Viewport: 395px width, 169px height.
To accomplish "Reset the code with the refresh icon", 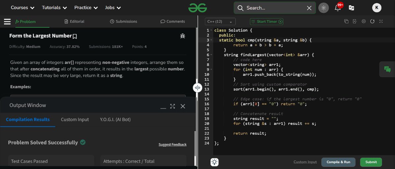I will [372, 22].
